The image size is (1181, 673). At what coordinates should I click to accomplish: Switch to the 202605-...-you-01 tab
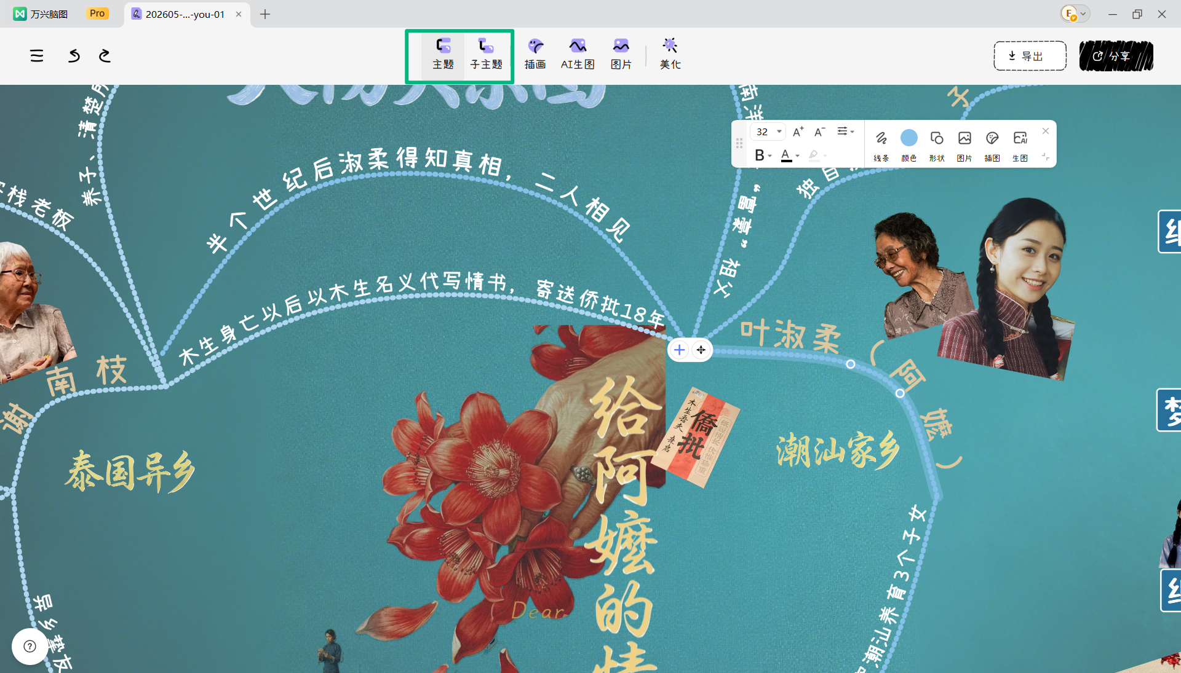185,14
